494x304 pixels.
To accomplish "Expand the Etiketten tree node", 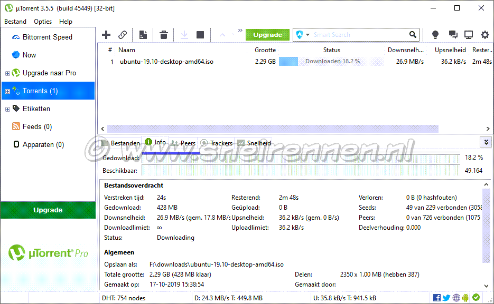I will pos(7,109).
